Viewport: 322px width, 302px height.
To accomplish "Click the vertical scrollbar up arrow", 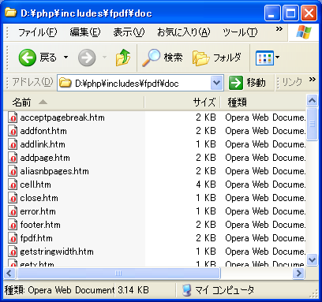I will pyautogui.click(x=313, y=100).
